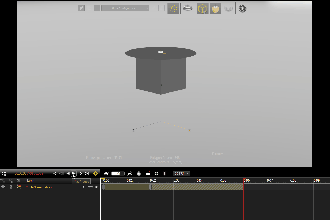Select the Circle 1 Animation row

pos(50,187)
